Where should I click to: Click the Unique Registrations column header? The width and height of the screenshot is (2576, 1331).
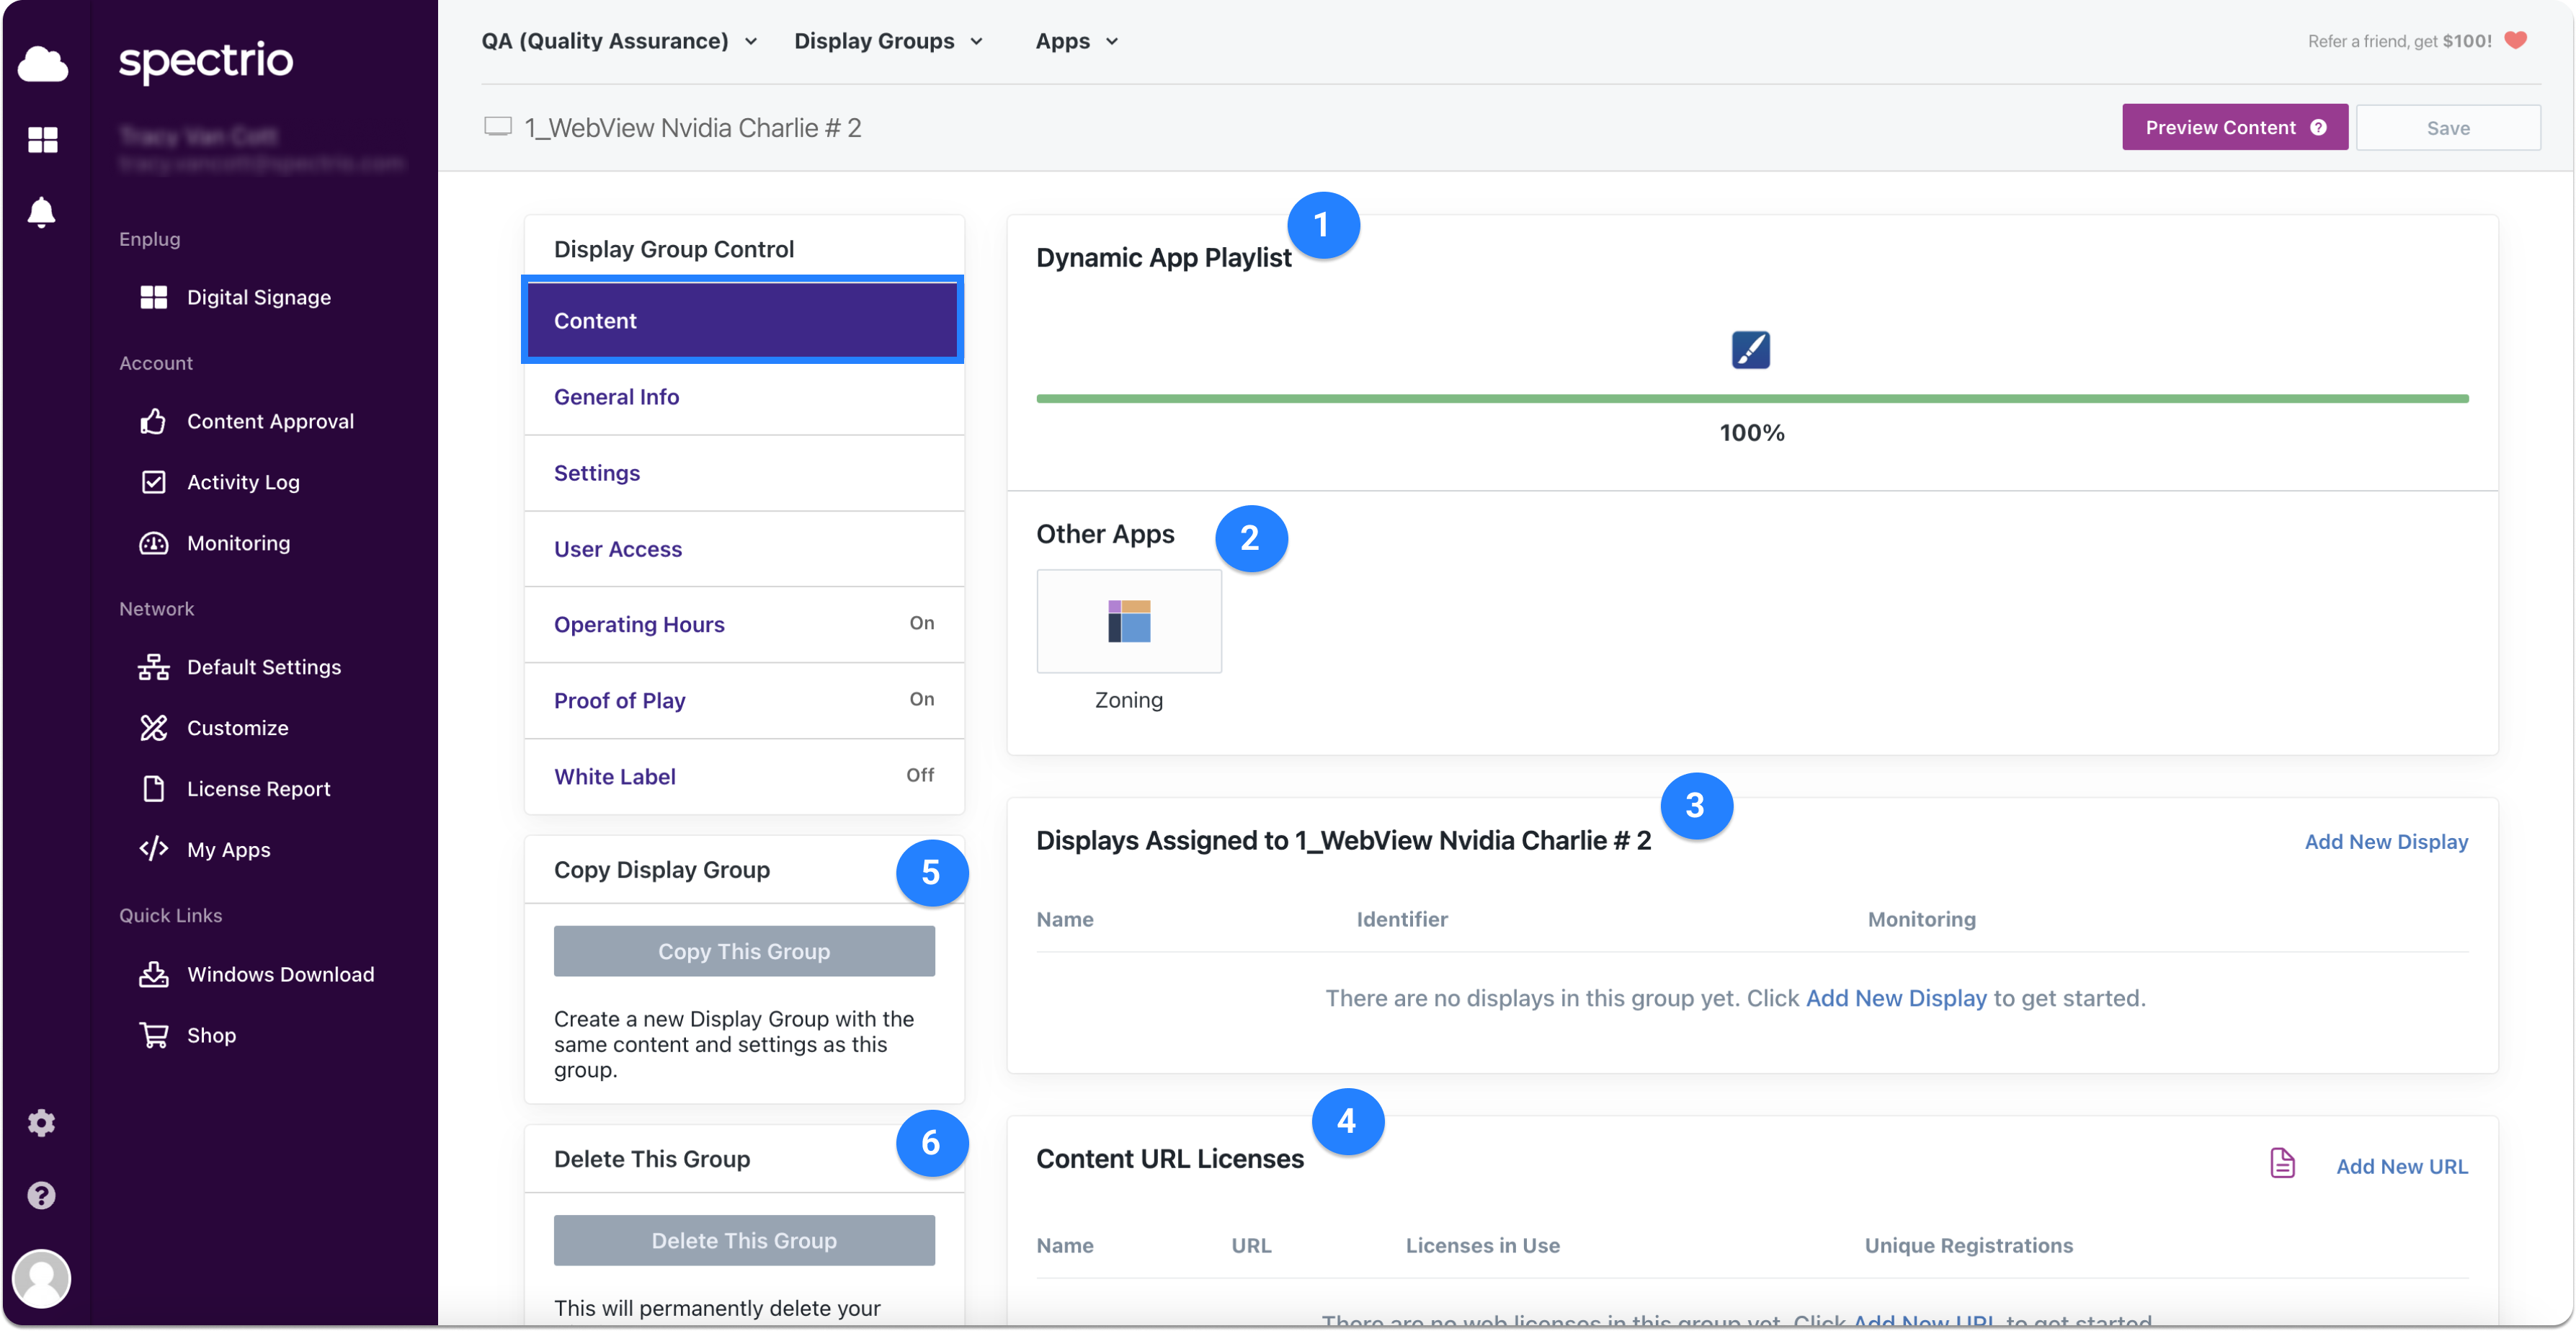click(x=1968, y=1245)
